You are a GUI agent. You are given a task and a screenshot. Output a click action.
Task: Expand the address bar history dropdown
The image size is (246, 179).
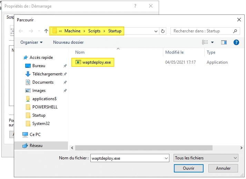coord(156,31)
